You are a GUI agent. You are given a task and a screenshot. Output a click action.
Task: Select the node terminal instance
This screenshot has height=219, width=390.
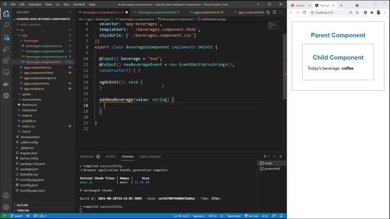(272, 163)
